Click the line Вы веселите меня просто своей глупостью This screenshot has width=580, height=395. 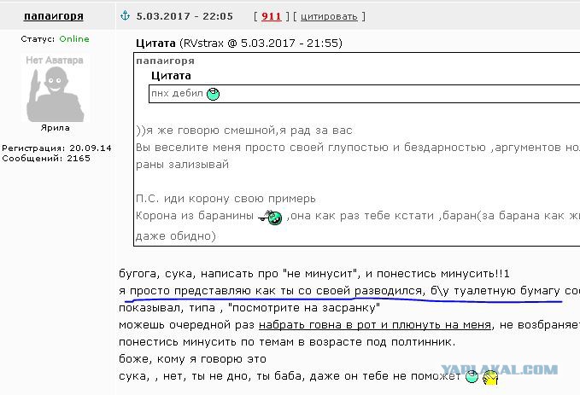358,148
